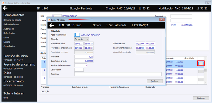Go back using Editar Atividade dialog arrow

(52, 25)
